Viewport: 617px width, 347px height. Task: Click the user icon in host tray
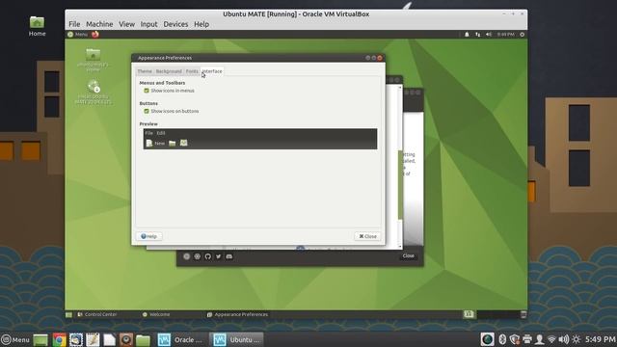point(540,339)
